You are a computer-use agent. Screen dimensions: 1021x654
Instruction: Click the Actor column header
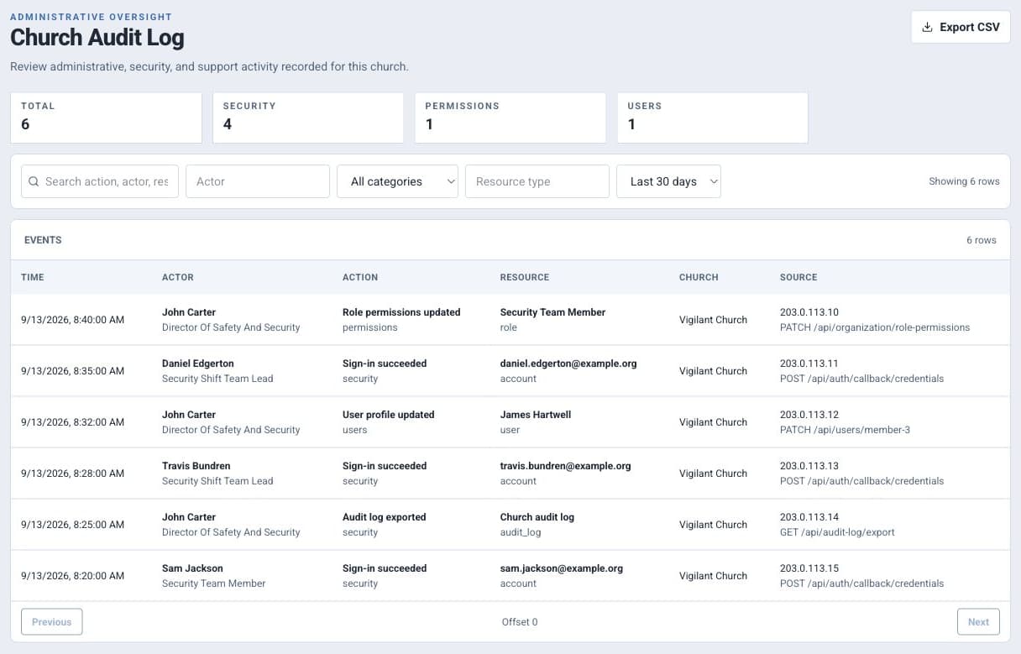coord(178,277)
